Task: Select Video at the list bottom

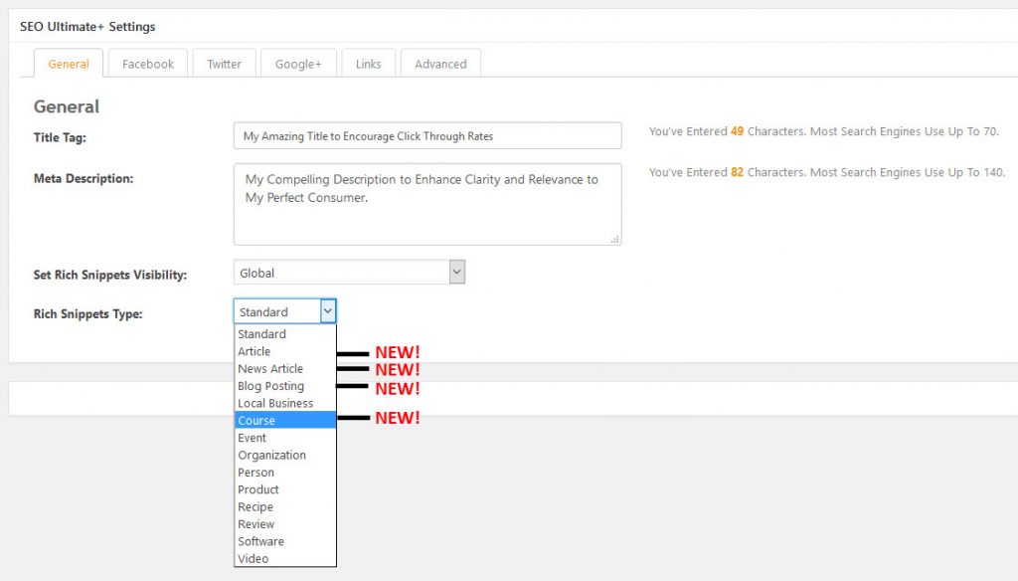Action: [254, 558]
